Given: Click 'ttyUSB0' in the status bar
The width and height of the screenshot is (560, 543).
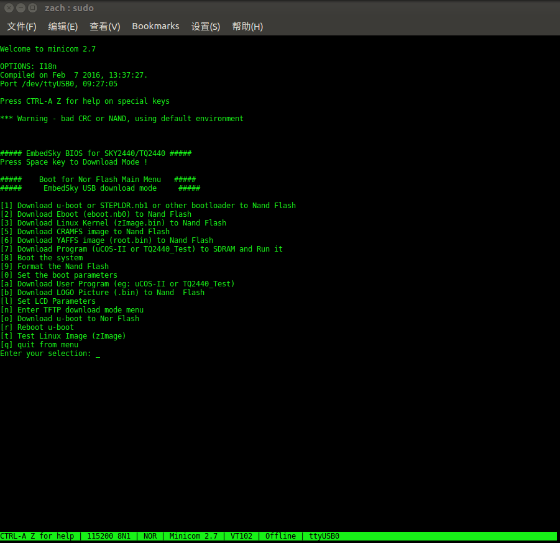Looking at the screenshot, I should coord(324,536).
